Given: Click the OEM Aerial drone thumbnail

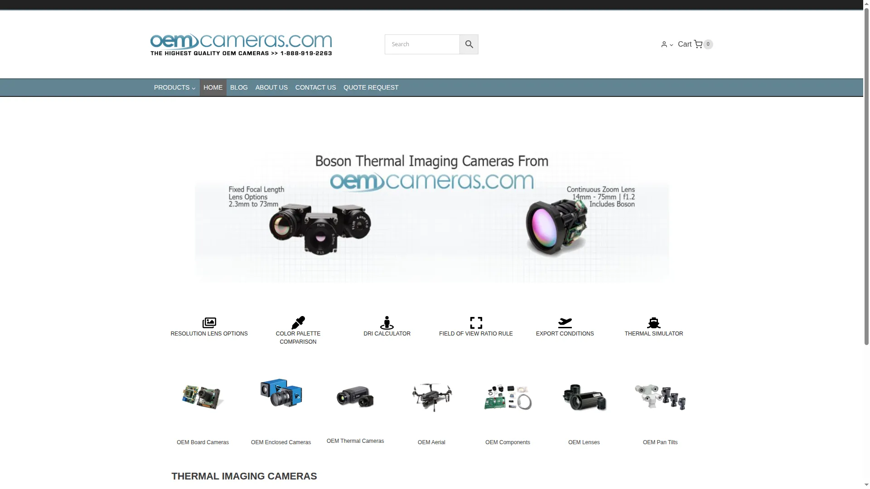Looking at the screenshot, I should (x=431, y=397).
